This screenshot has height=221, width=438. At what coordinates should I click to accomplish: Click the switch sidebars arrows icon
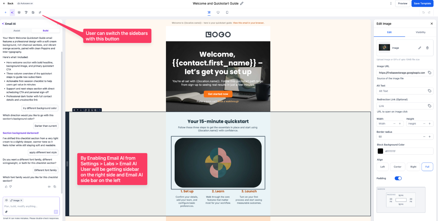click(40, 13)
